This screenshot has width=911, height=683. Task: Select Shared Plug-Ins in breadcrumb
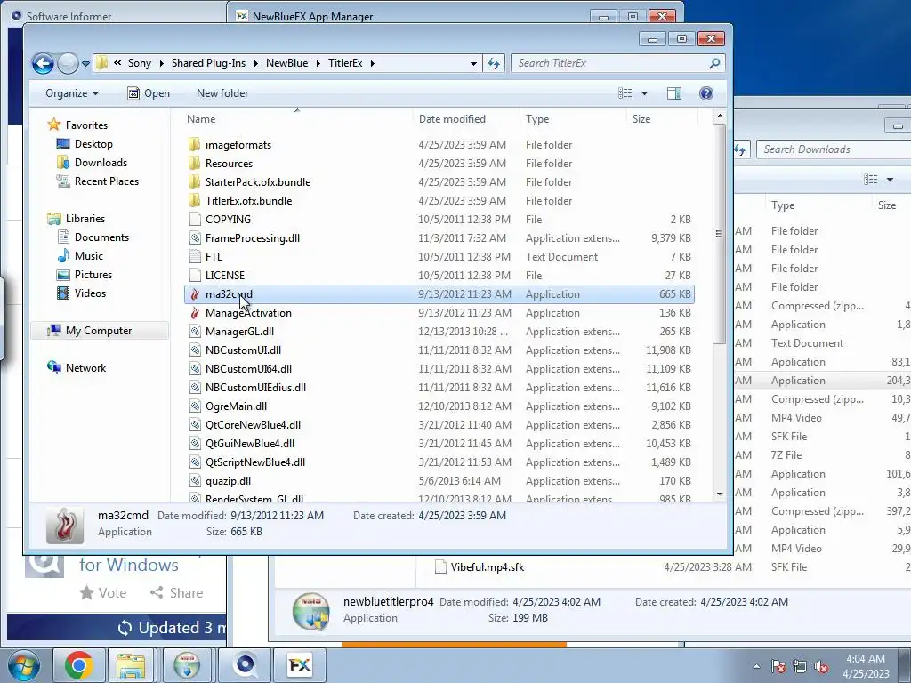point(208,63)
